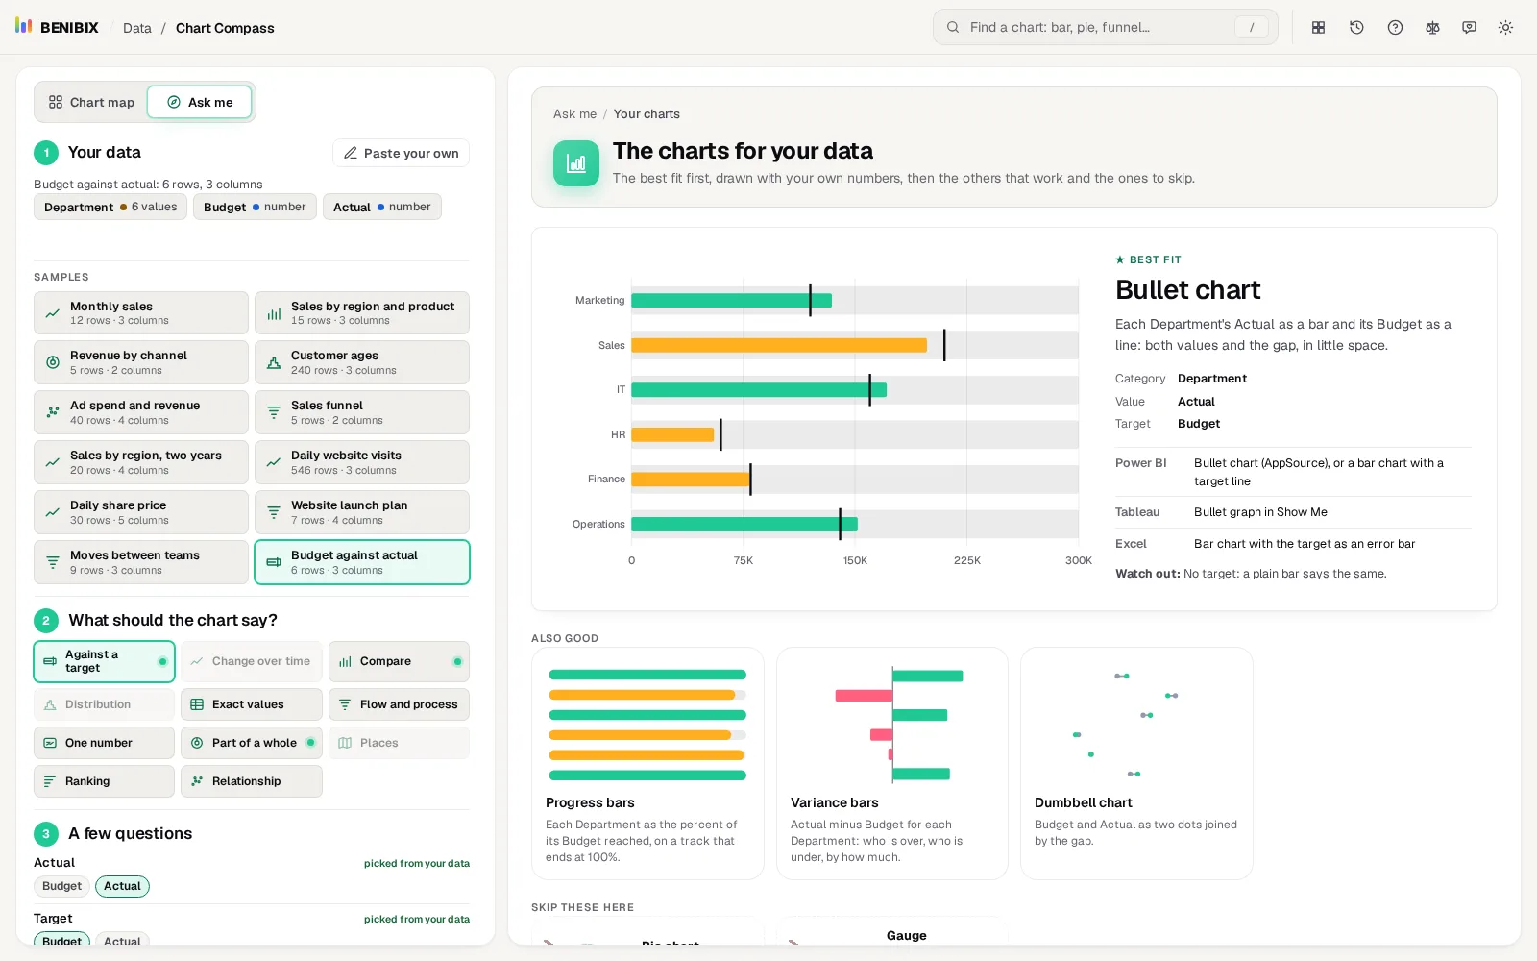Load the Ad spend and revenue sample
This screenshot has height=961, width=1537.
(x=141, y=412)
